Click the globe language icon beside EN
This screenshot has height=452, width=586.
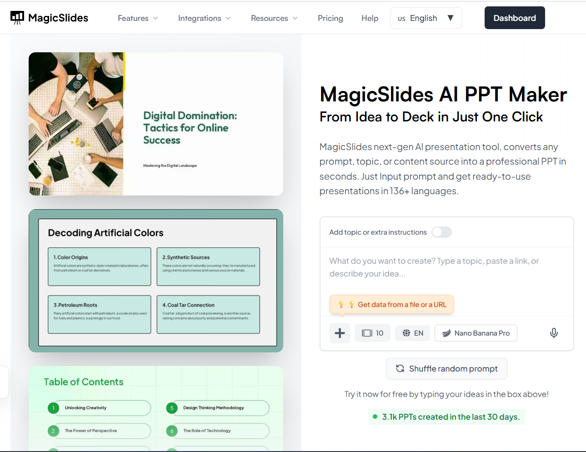406,333
